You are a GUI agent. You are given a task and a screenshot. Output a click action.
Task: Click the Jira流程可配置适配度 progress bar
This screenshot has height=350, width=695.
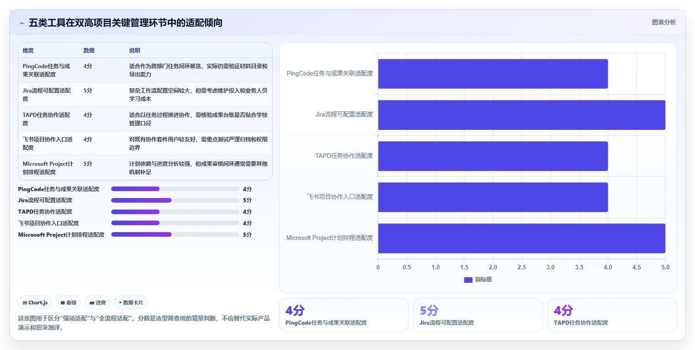175,200
